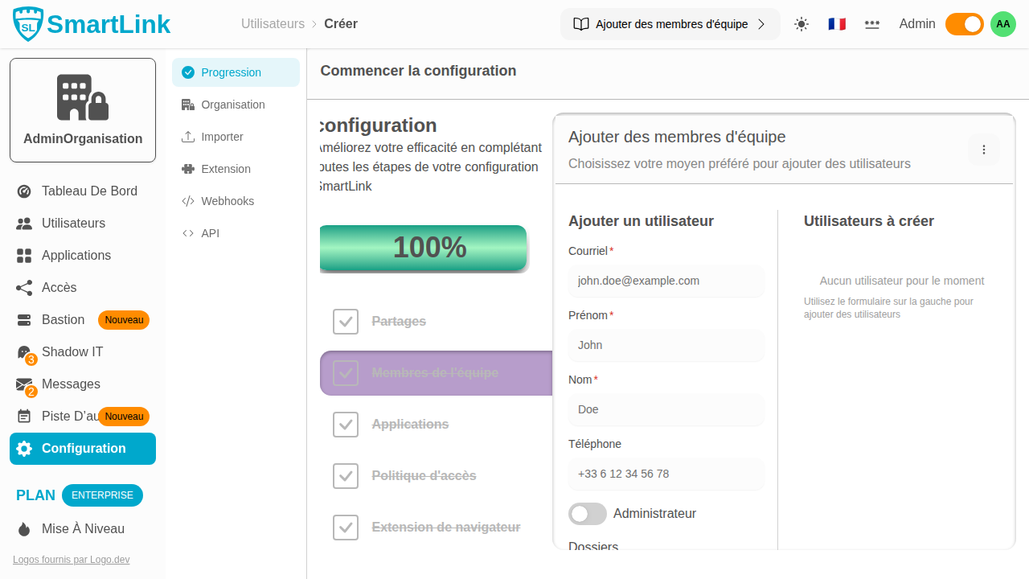Open Shadow IT from the sidebar

[x=72, y=352]
